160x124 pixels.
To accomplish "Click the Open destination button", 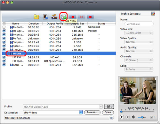I will tap(108, 112).
